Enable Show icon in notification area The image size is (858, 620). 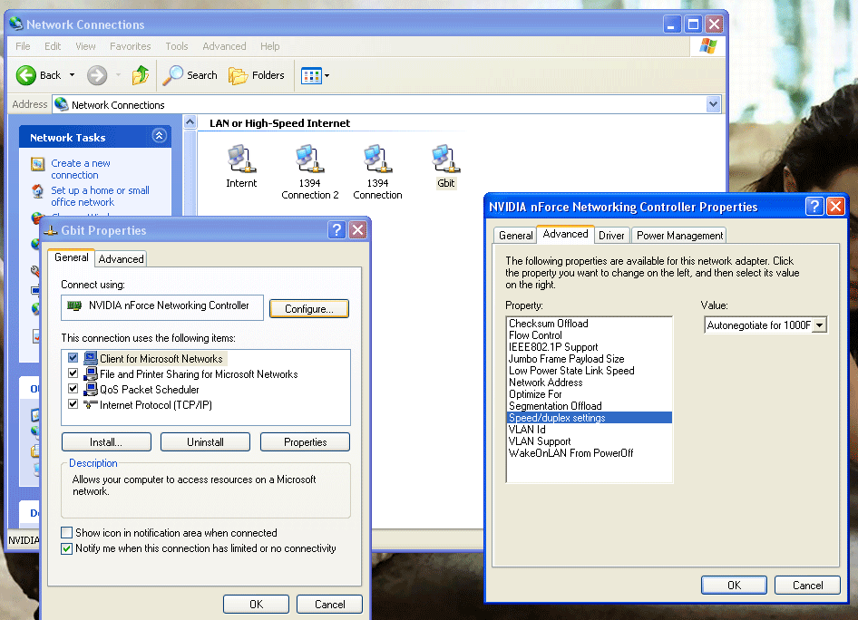(x=67, y=532)
